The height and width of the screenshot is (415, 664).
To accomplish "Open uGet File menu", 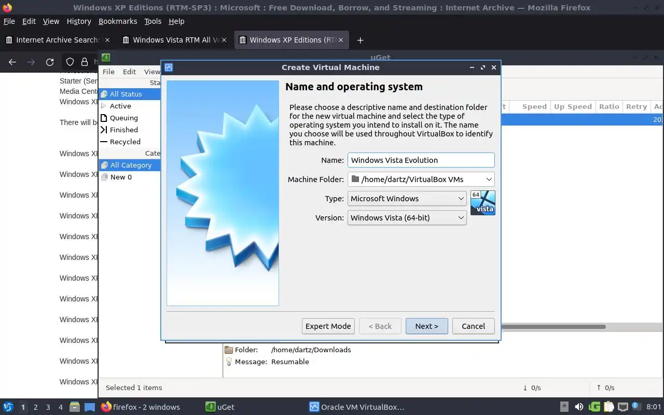I will click(x=108, y=72).
